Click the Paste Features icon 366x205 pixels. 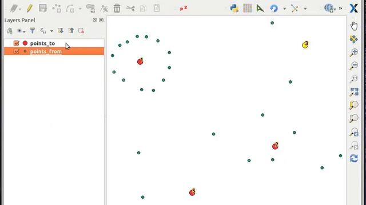pos(157,9)
